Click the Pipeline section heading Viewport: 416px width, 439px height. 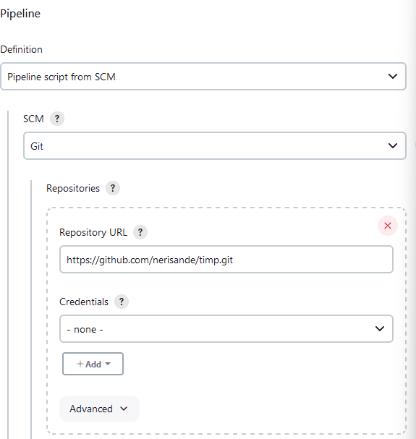20,14
